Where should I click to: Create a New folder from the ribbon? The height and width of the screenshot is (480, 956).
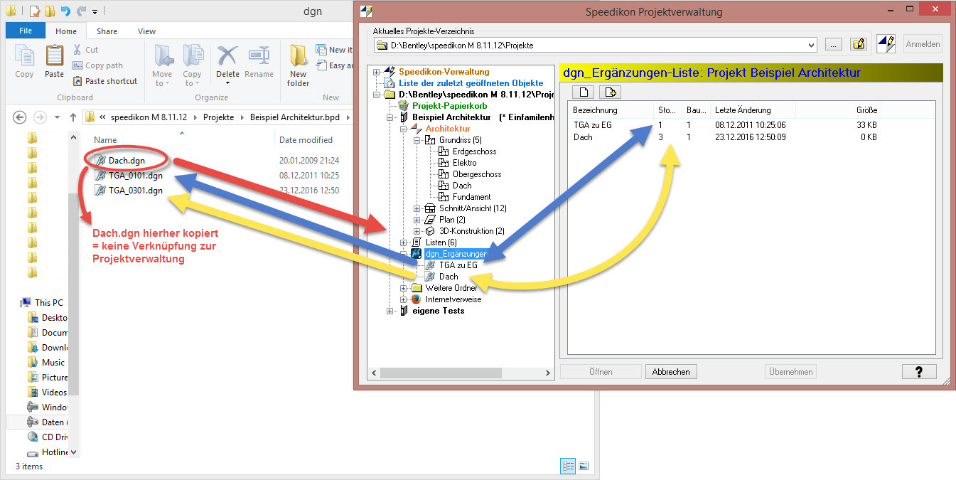click(298, 65)
